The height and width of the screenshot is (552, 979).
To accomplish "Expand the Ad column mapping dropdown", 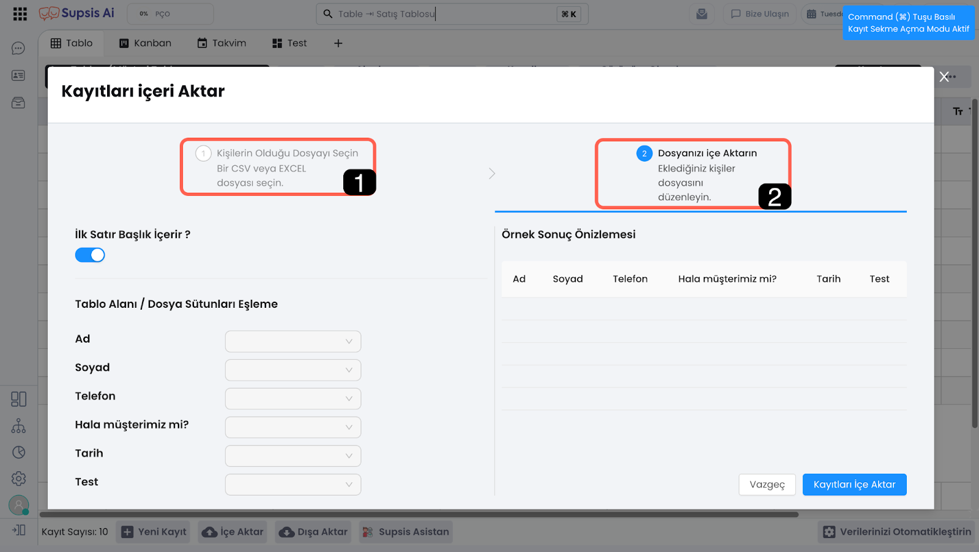I will coord(292,341).
